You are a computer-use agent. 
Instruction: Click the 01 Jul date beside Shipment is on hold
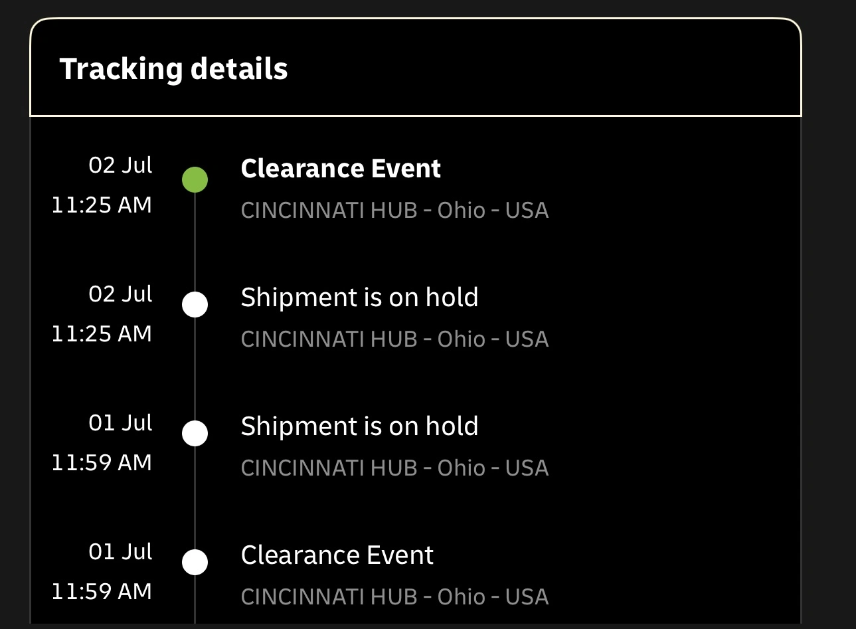click(x=120, y=423)
